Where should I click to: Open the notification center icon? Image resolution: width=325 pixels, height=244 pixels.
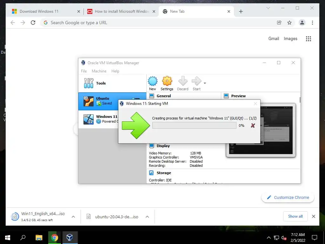coord(315,238)
